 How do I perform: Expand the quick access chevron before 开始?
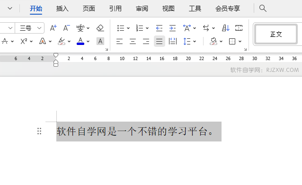pos(10,8)
